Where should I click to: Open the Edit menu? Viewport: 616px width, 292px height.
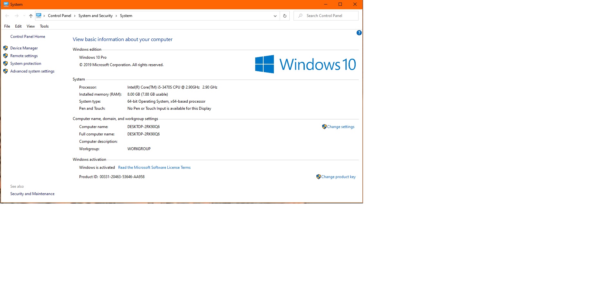(18, 26)
